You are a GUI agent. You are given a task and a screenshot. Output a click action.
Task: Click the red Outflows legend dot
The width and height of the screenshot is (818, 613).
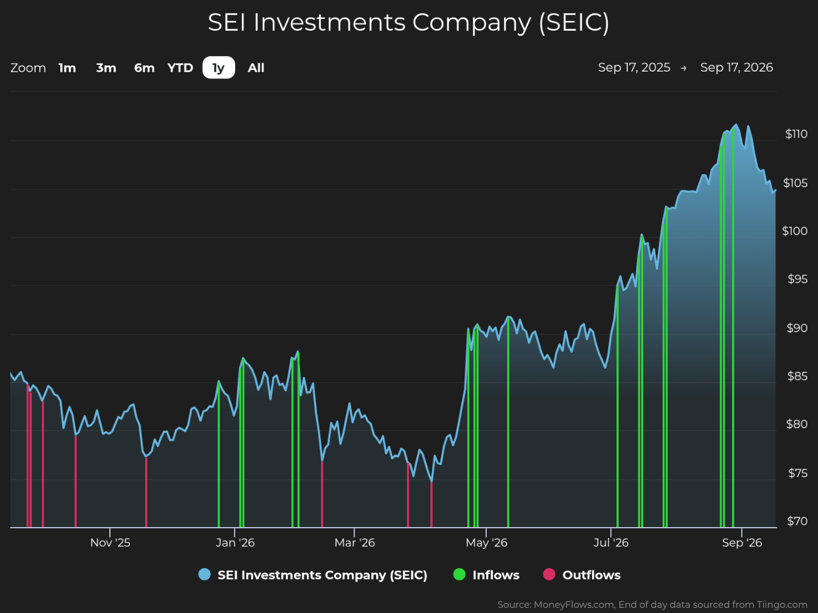tap(549, 574)
